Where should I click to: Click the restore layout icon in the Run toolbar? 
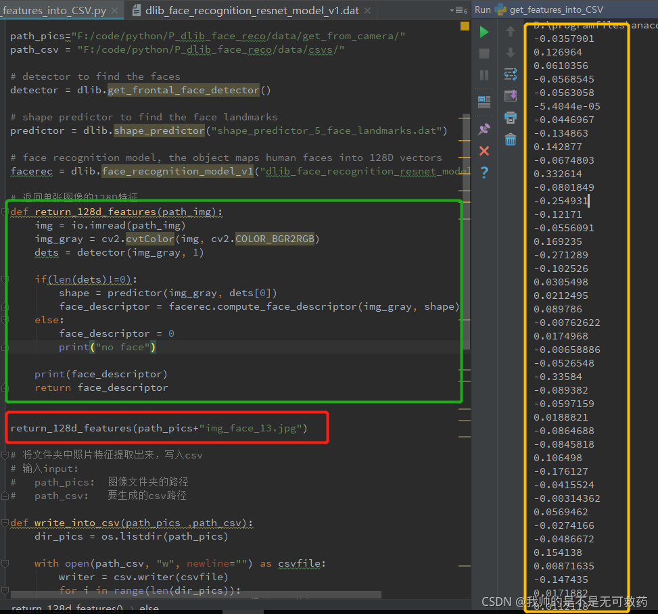(484, 101)
